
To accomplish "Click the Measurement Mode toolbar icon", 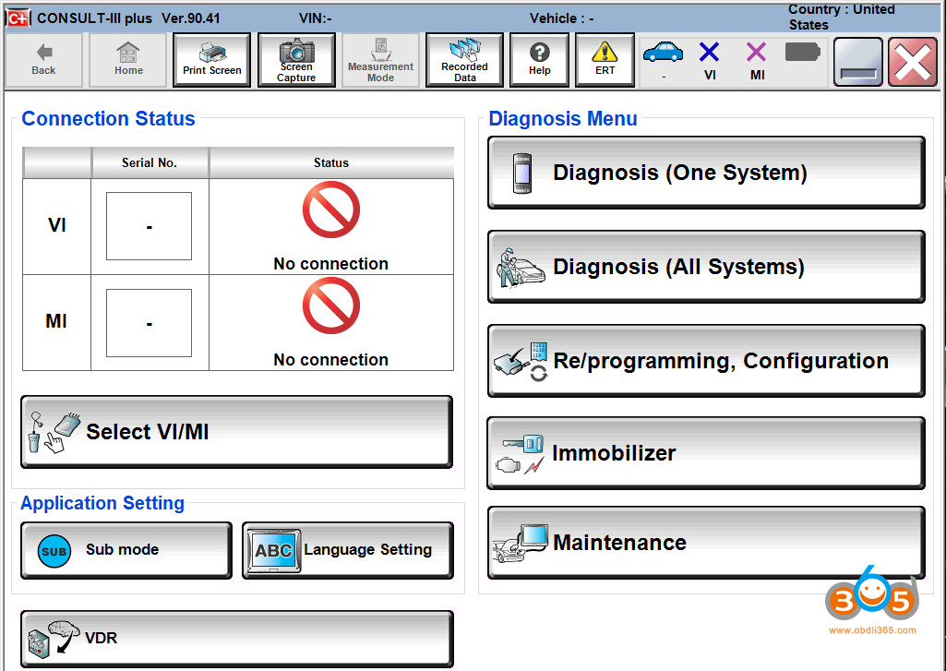I will pos(380,60).
